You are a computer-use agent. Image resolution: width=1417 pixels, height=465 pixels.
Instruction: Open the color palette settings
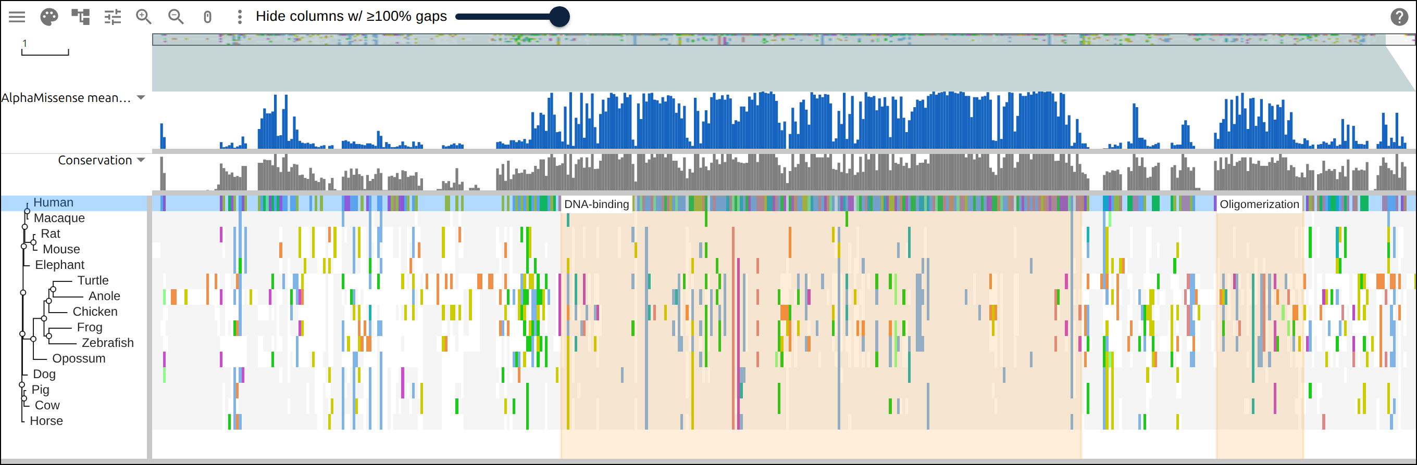[49, 17]
